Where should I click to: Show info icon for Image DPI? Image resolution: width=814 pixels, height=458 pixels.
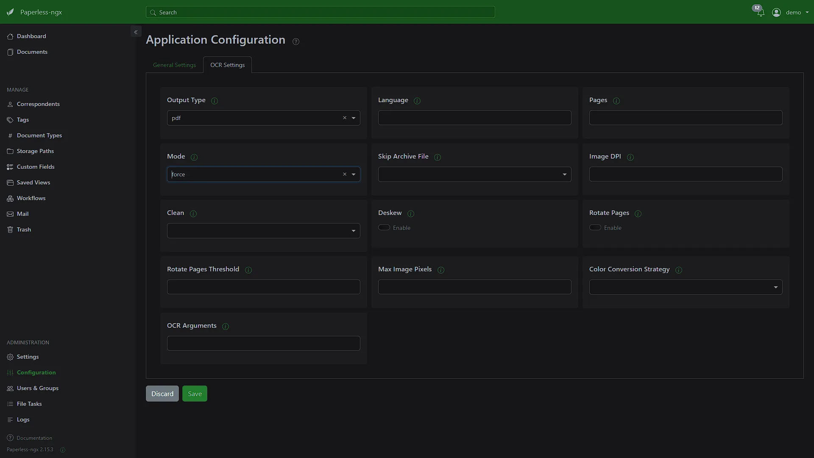point(630,157)
